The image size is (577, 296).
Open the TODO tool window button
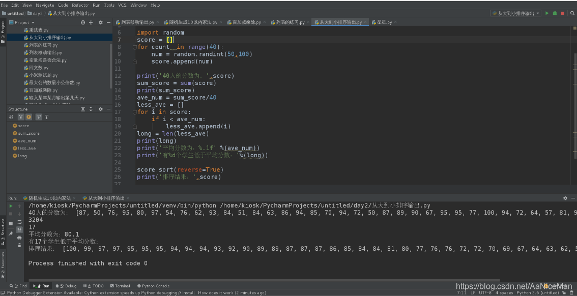[x=94, y=286]
